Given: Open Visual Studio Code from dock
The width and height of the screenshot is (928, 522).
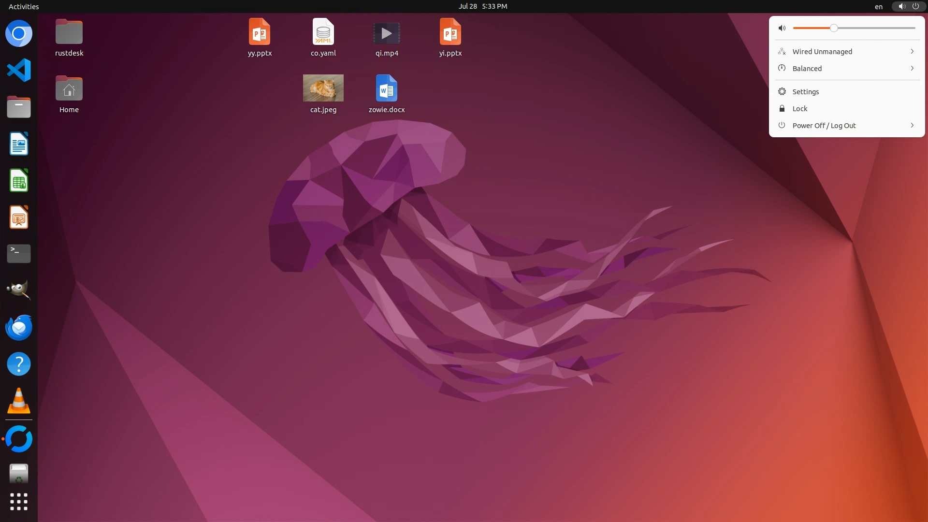Looking at the screenshot, I should pyautogui.click(x=19, y=70).
